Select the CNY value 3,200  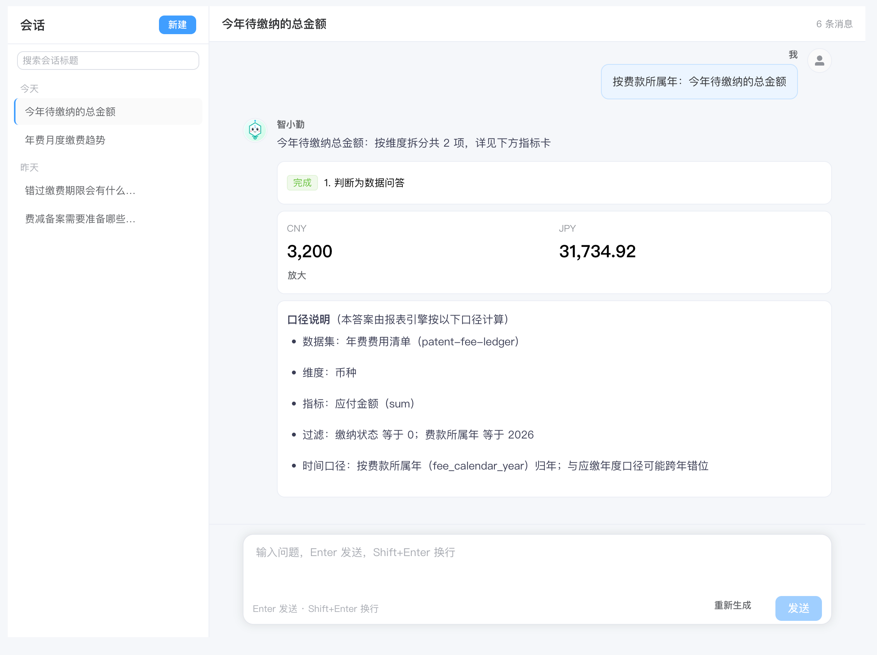[x=309, y=251]
